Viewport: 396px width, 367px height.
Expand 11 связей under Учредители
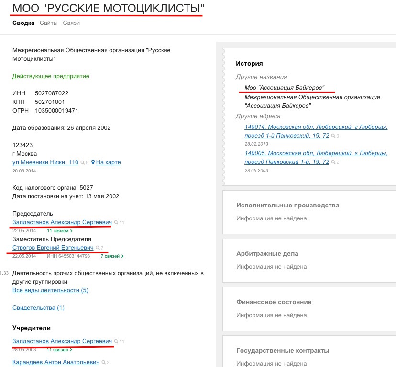click(60, 350)
